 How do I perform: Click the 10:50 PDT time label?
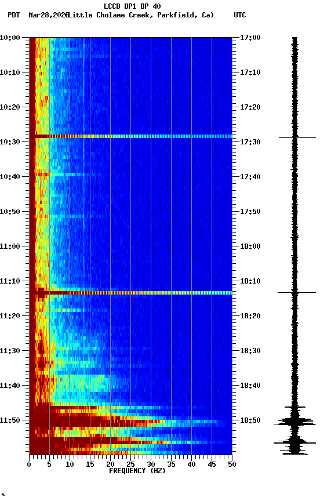tap(10, 212)
